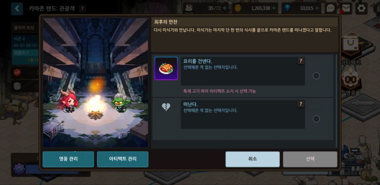The width and height of the screenshot is (380, 185).
Task: Click the 영웅 관리 button
Action: pyautogui.click(x=68, y=159)
